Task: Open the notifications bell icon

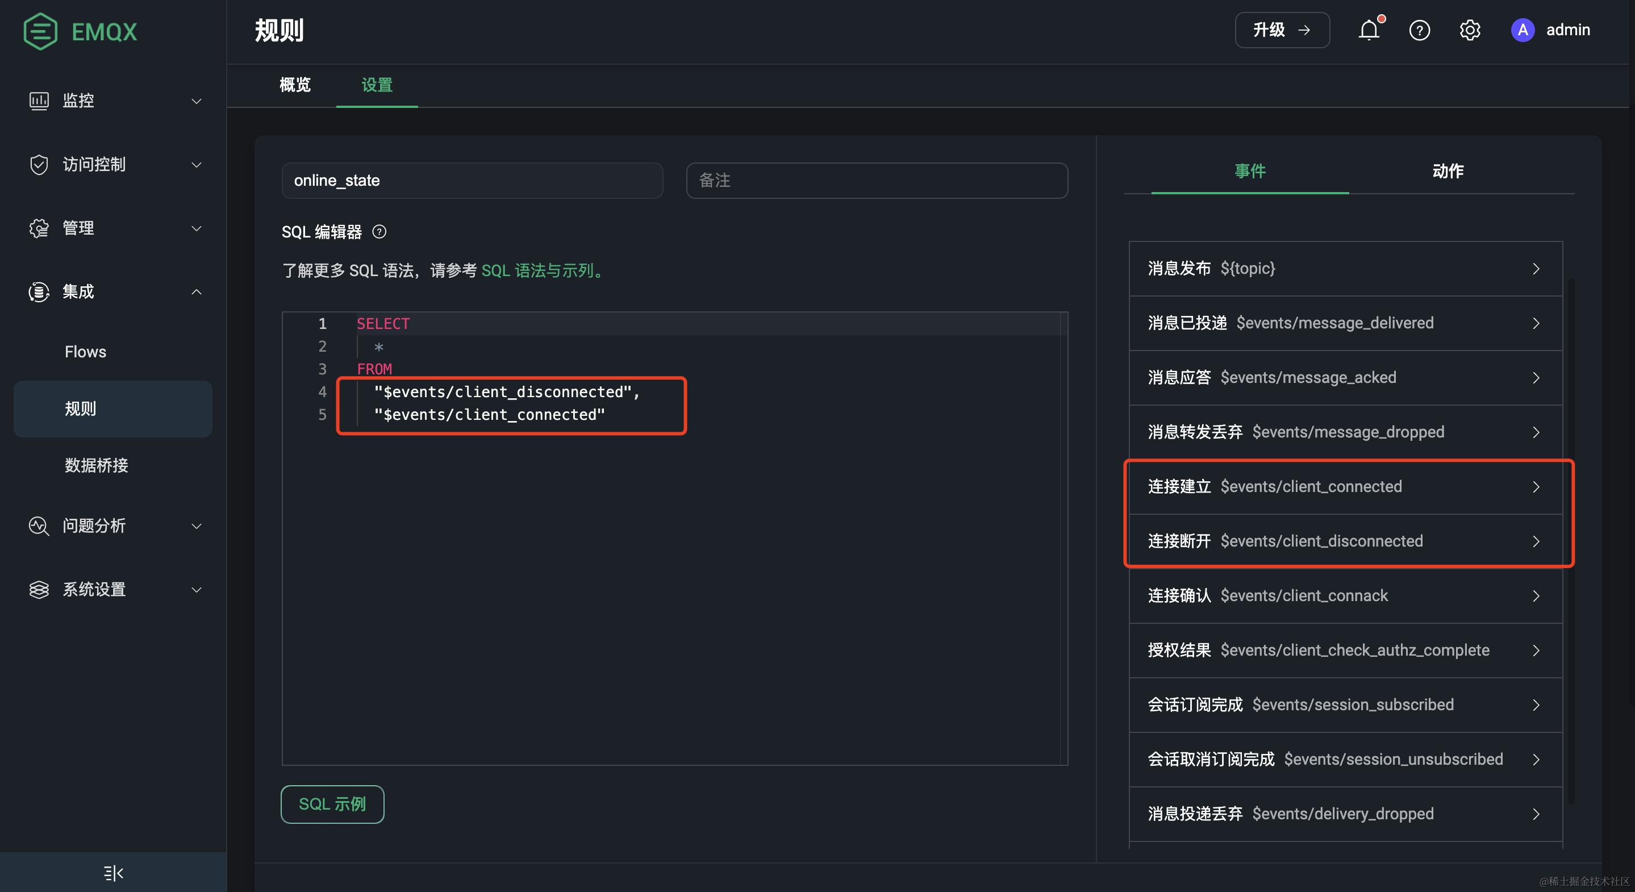Action: (1369, 30)
